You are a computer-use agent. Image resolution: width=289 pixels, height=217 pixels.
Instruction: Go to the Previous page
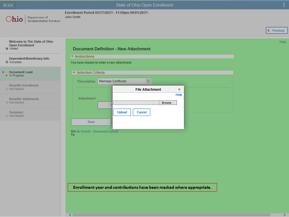[276, 30]
